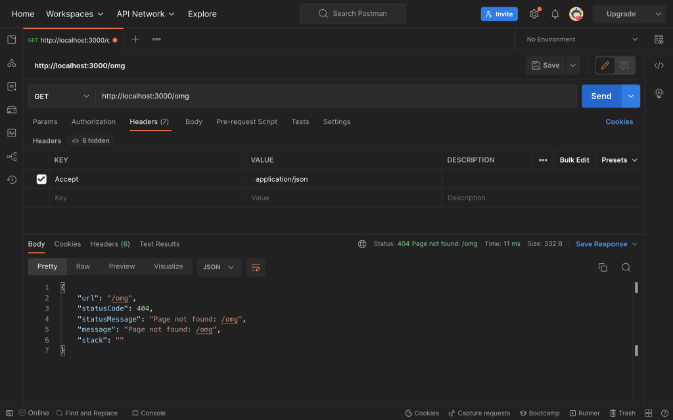The height and width of the screenshot is (420, 673).
Task: Open Monitors sidebar icon
Action: pos(12,133)
